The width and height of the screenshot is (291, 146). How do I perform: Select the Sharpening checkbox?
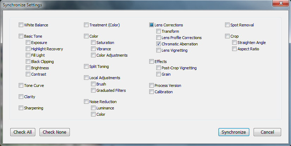click(21, 108)
